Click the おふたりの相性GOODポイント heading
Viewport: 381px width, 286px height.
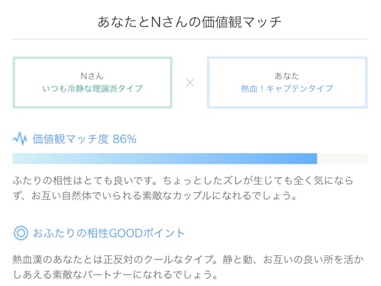pos(109,233)
